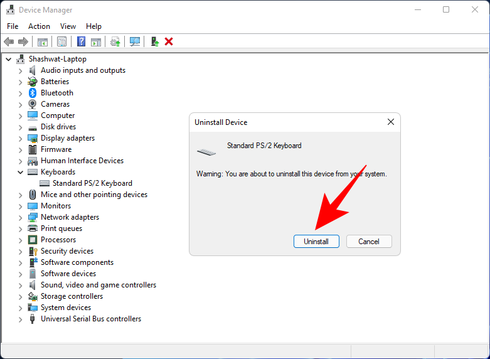
Task: Select the System devices entry
Action: pyautogui.click(x=66, y=308)
